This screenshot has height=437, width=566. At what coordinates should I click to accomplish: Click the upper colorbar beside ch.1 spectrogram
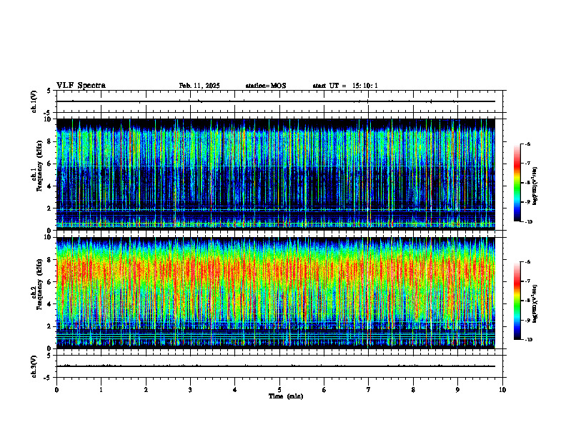click(517, 183)
